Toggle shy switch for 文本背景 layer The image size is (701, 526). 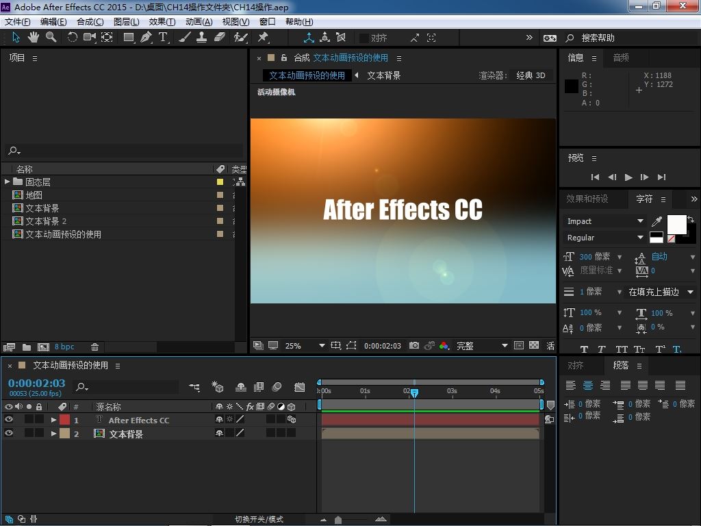click(219, 433)
